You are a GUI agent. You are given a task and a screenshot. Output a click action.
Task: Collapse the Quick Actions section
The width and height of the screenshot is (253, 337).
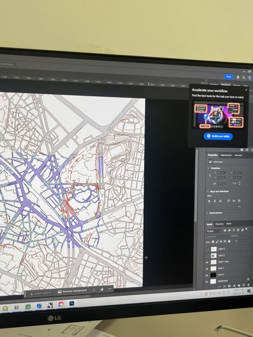(x=208, y=213)
